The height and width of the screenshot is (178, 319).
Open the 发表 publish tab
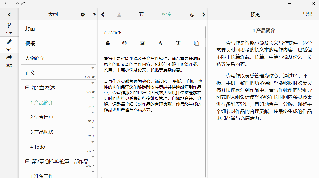click(9, 61)
